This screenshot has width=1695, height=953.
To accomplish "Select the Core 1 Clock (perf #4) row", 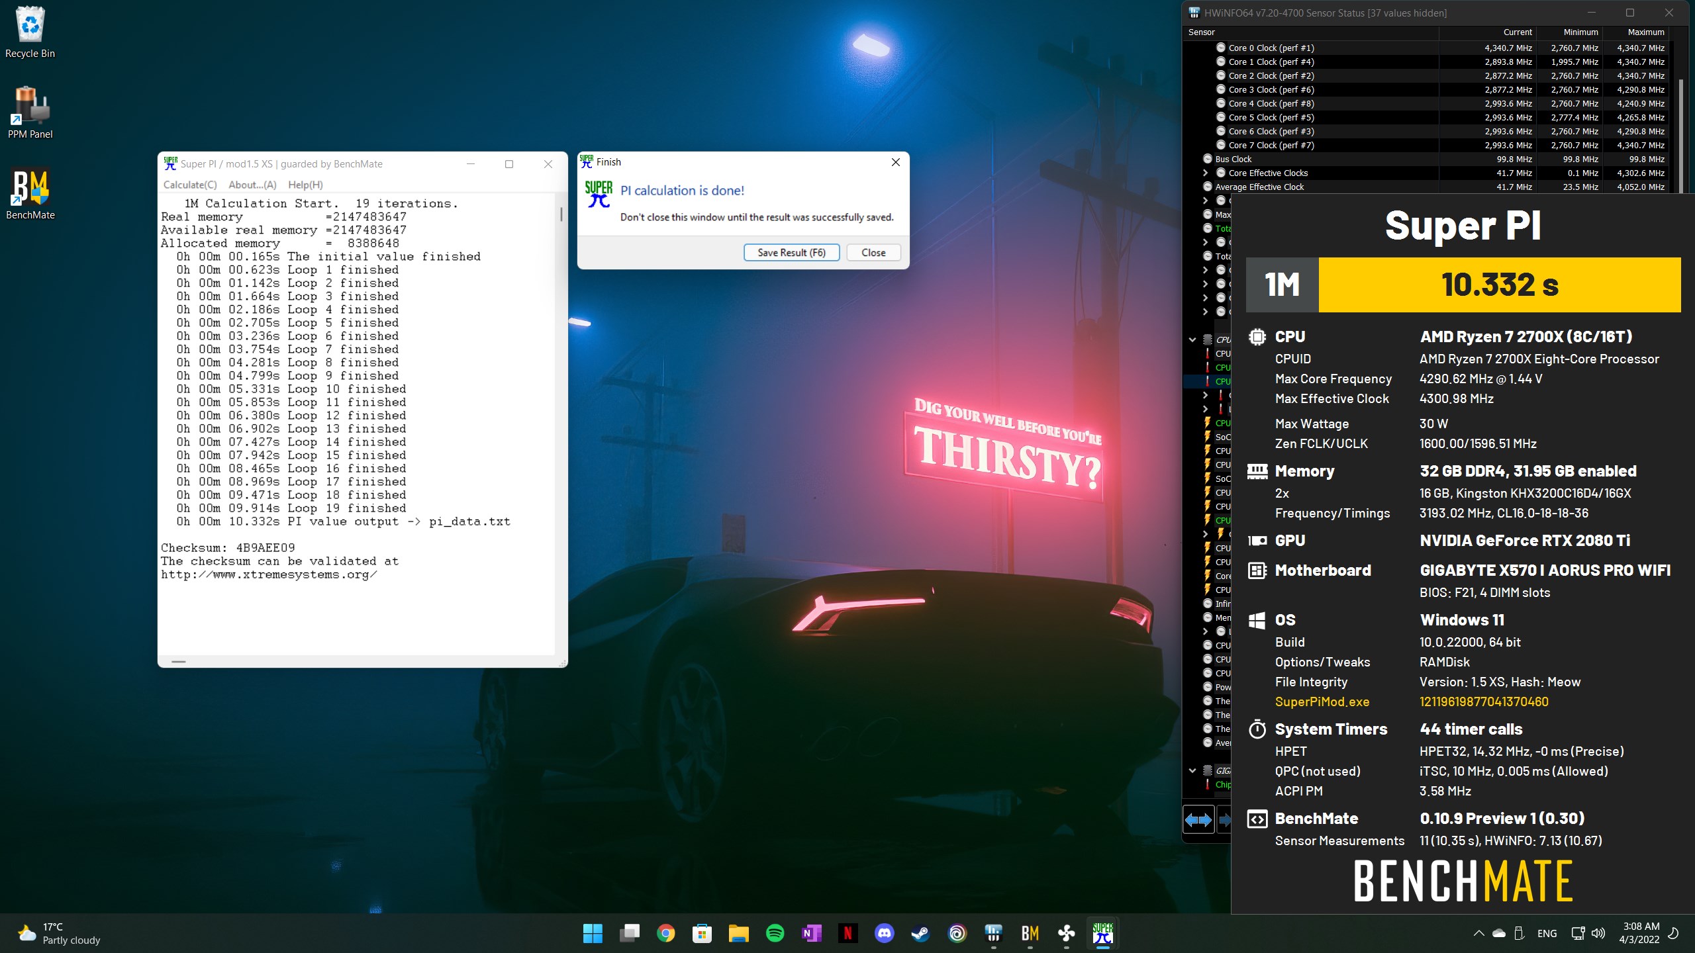I will (x=1427, y=62).
